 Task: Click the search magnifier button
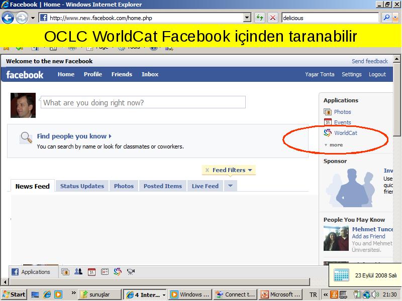[x=386, y=18]
